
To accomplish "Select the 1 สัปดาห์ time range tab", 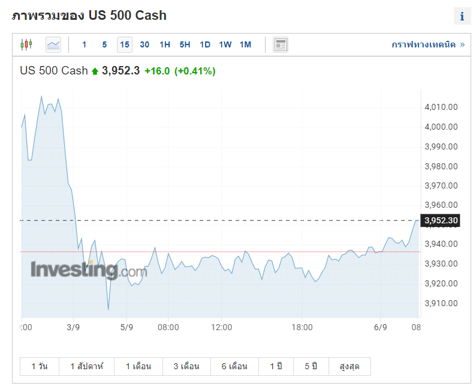I will [87, 366].
